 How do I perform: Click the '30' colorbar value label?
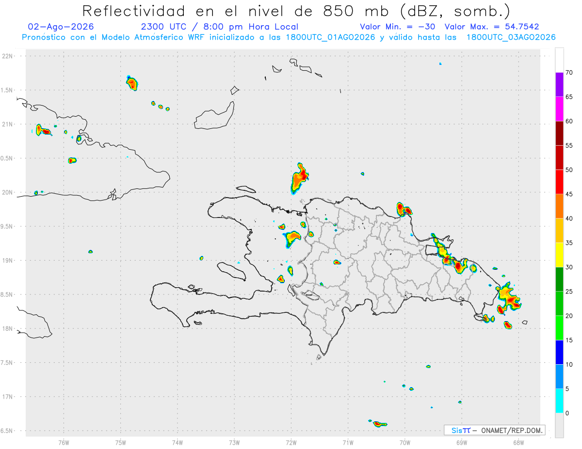coord(569,267)
